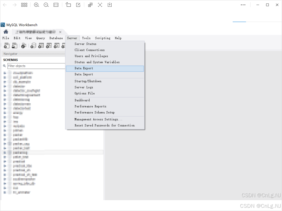
Task: Open the schema inspector
Action: (x=23, y=45)
